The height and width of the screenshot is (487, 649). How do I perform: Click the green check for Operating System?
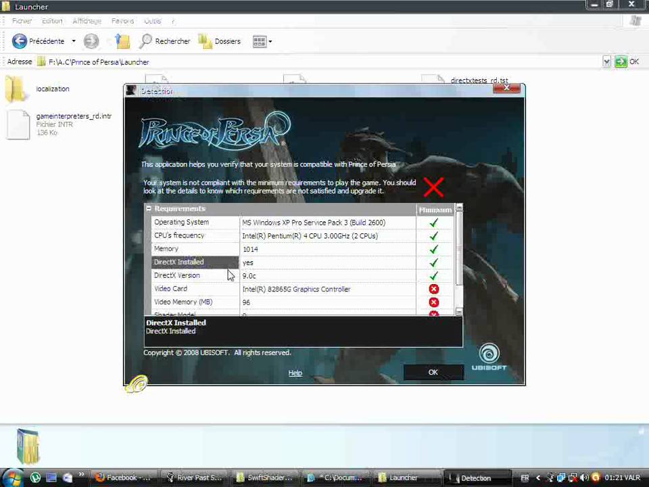click(x=434, y=223)
